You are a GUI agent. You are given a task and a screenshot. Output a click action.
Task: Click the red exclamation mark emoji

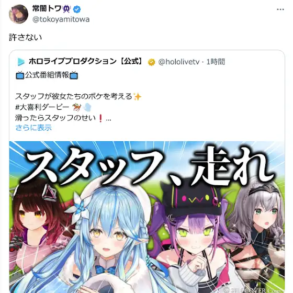point(100,118)
